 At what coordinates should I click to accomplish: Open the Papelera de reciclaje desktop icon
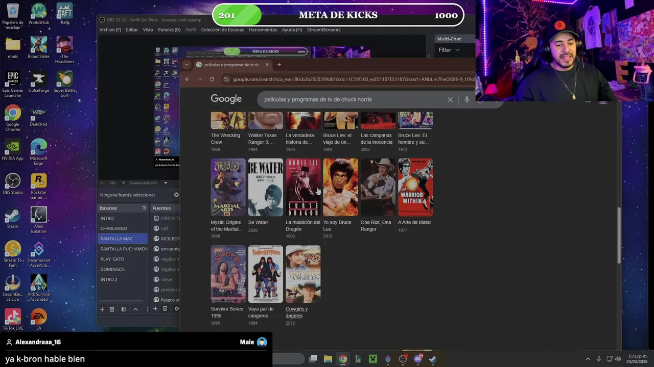pos(13,16)
